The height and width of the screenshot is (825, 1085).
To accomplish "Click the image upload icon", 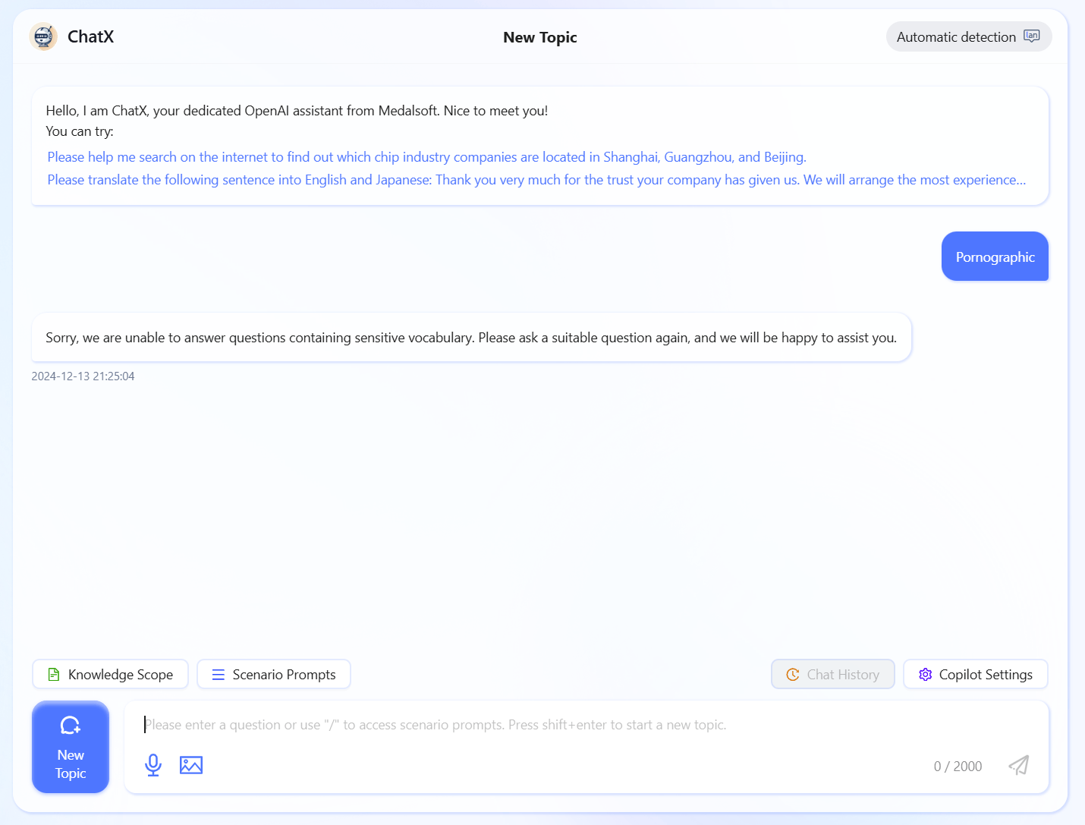I will (x=191, y=765).
